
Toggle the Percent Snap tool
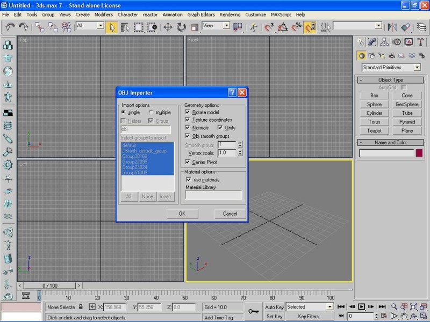tap(296, 27)
